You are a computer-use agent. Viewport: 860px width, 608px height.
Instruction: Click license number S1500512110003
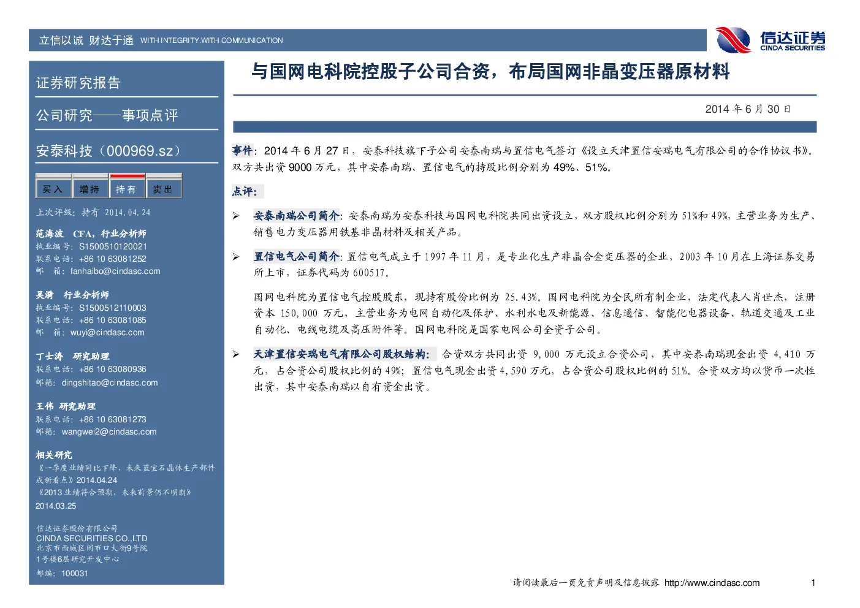coord(113,308)
